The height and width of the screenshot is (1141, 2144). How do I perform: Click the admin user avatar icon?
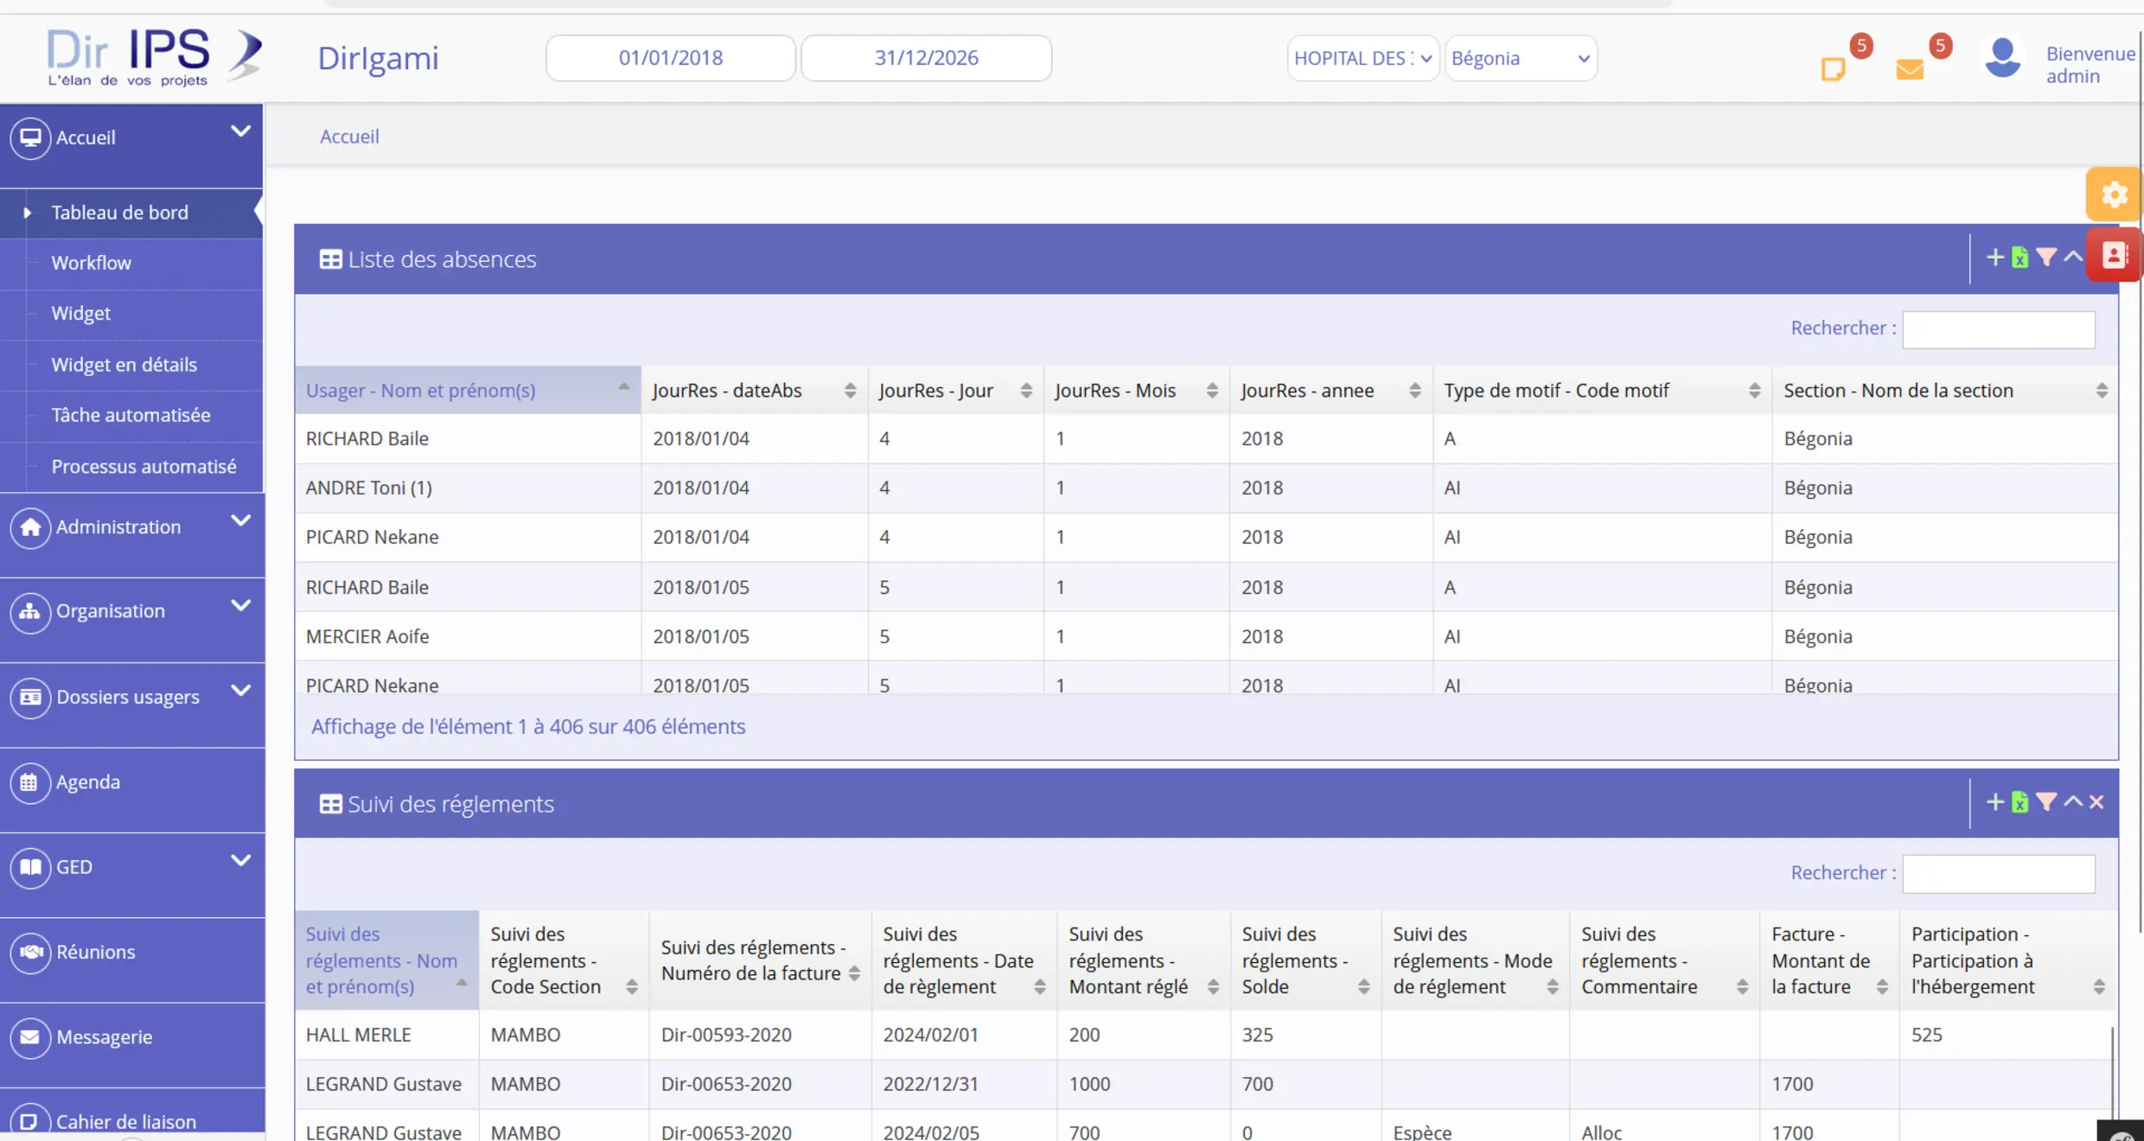tap(2002, 59)
